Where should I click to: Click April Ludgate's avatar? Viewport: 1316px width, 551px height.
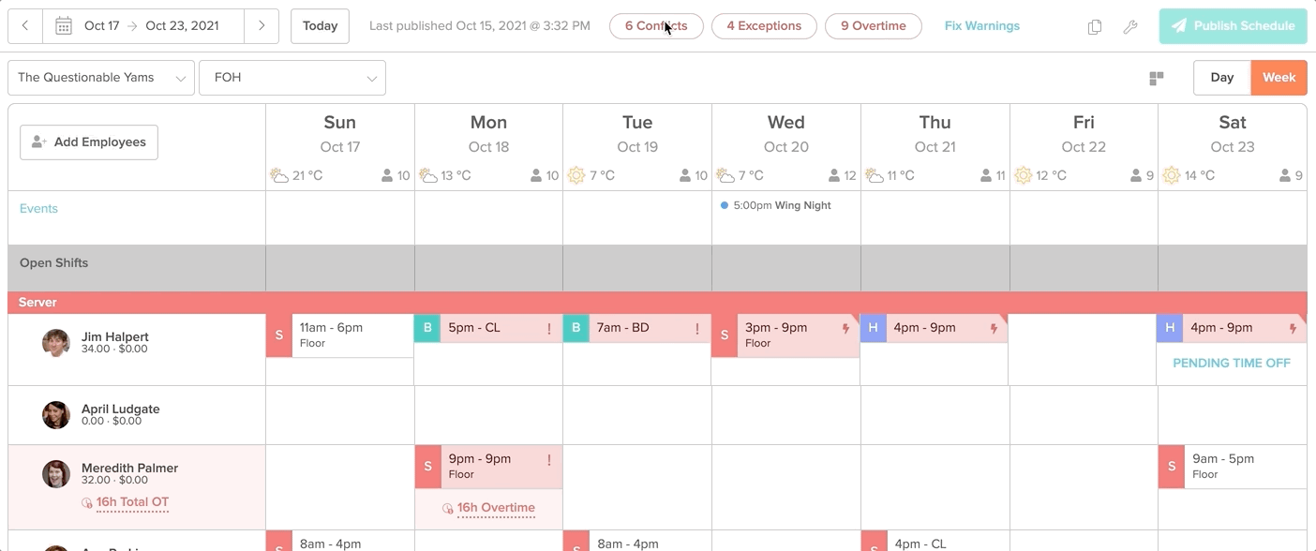56,415
